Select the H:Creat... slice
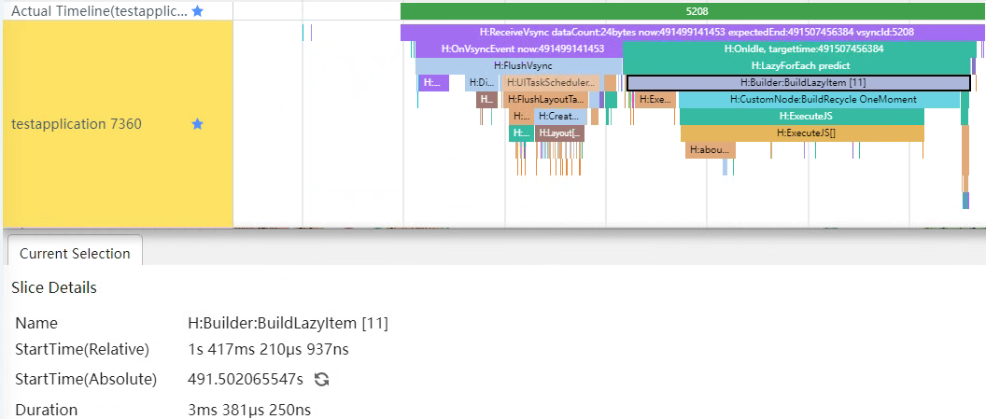 [560, 117]
